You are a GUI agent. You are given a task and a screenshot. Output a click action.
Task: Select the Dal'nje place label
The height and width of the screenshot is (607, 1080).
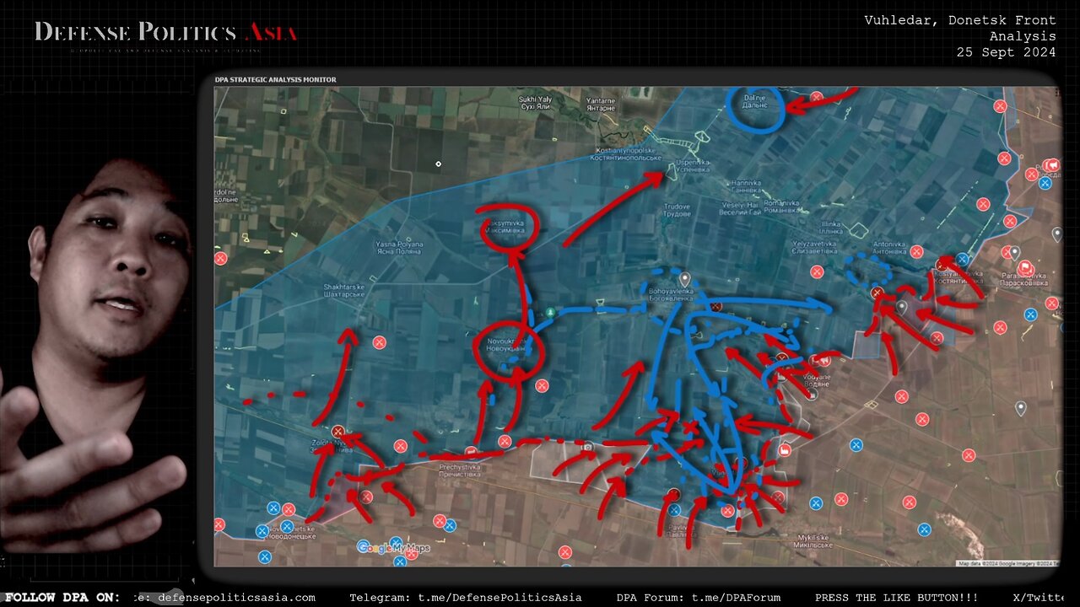pos(755,102)
